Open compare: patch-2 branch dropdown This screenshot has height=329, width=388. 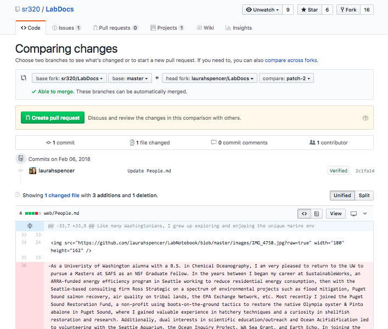[286, 78]
